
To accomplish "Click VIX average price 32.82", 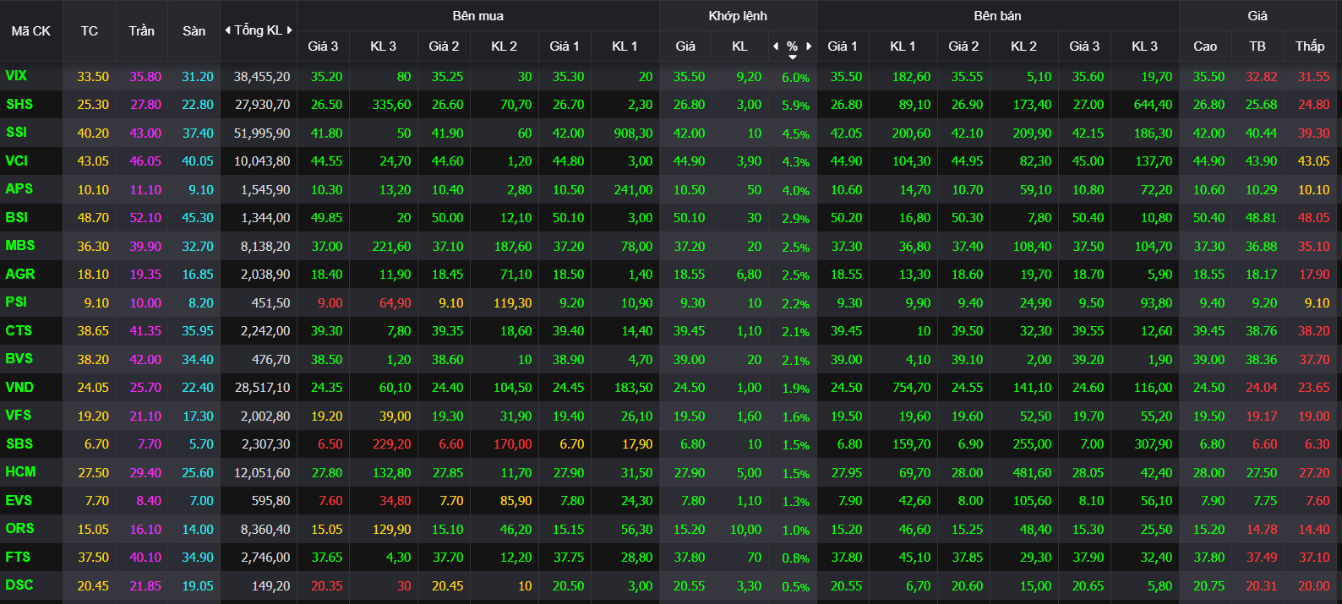I will click(x=1261, y=77).
